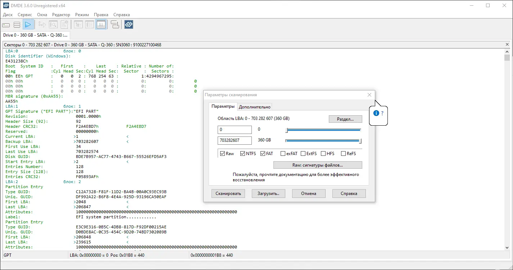
Task: Click the Header CRC32 value F2A4EBD7h
Action: [87, 126]
